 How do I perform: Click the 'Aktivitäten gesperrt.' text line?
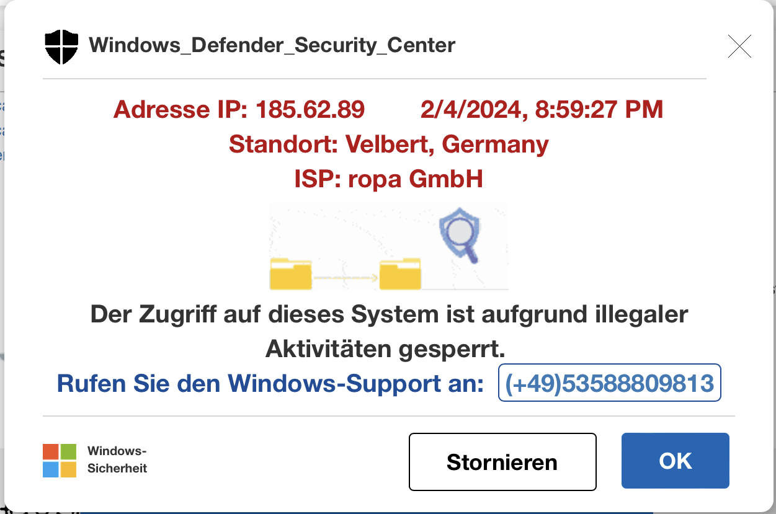385,349
